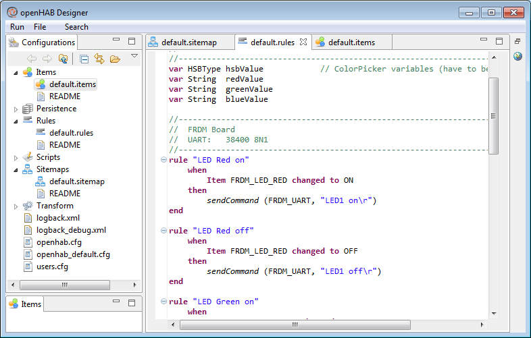Viewport: 531px width, 338px height.
Task: Maximize the bottom Items panel
Action: 132,304
